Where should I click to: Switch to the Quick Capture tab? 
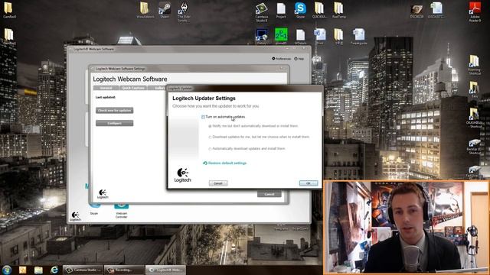(x=133, y=88)
